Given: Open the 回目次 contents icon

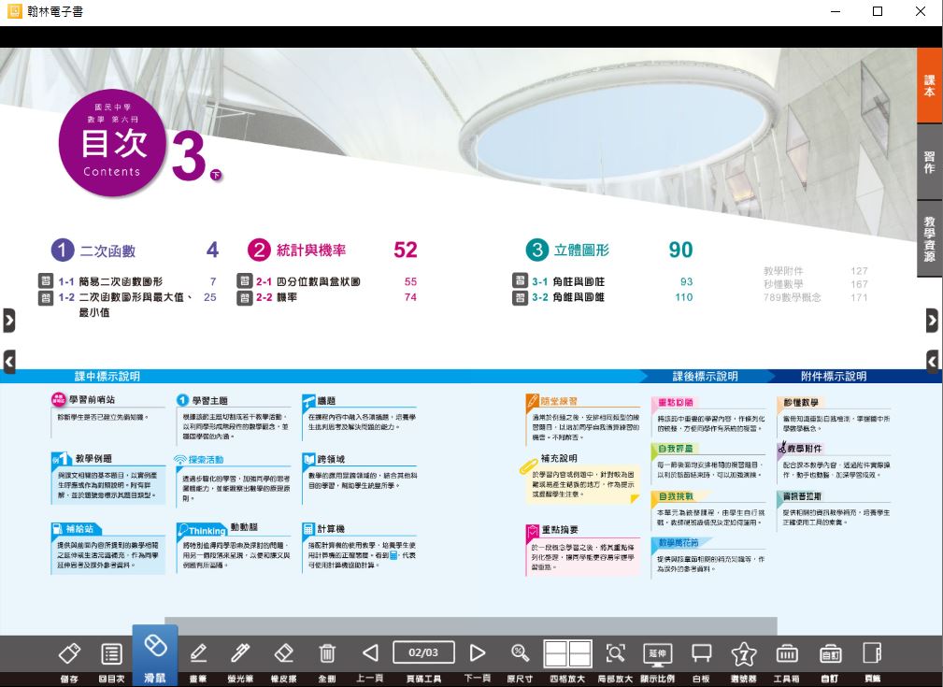Looking at the screenshot, I should 111,653.
